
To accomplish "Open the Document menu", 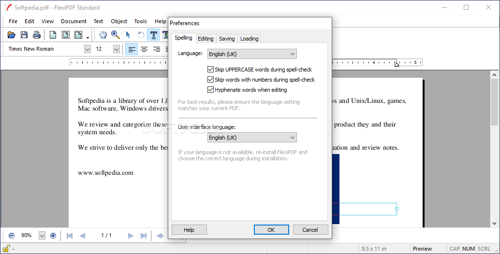I will (x=74, y=21).
